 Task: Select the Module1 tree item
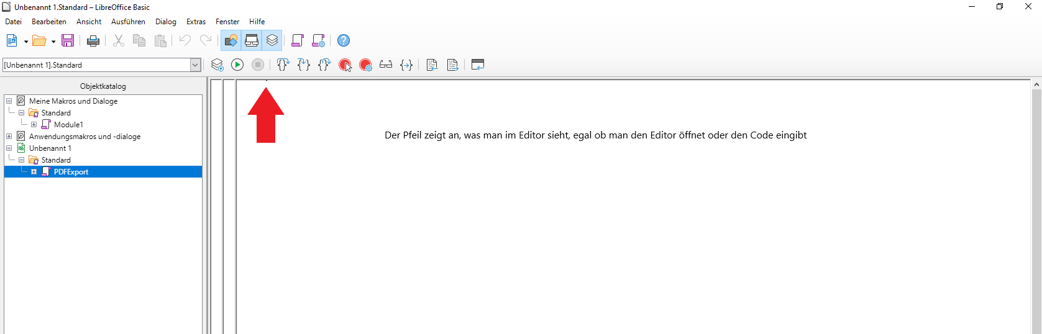(x=68, y=125)
